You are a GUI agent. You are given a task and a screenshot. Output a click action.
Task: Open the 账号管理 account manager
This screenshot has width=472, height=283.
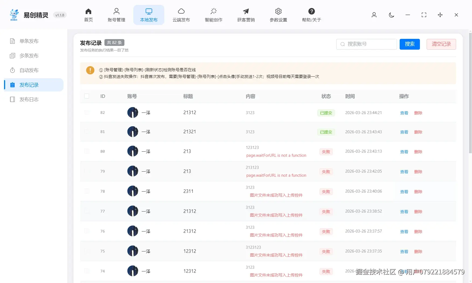tap(116, 15)
